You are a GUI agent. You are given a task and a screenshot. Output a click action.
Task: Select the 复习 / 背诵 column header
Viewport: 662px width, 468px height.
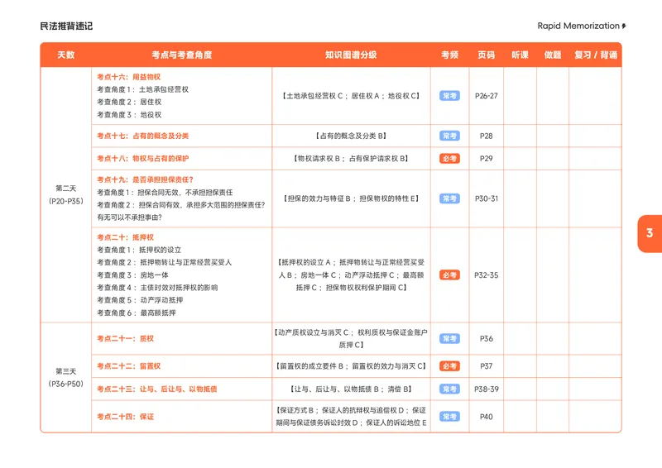[596, 55]
